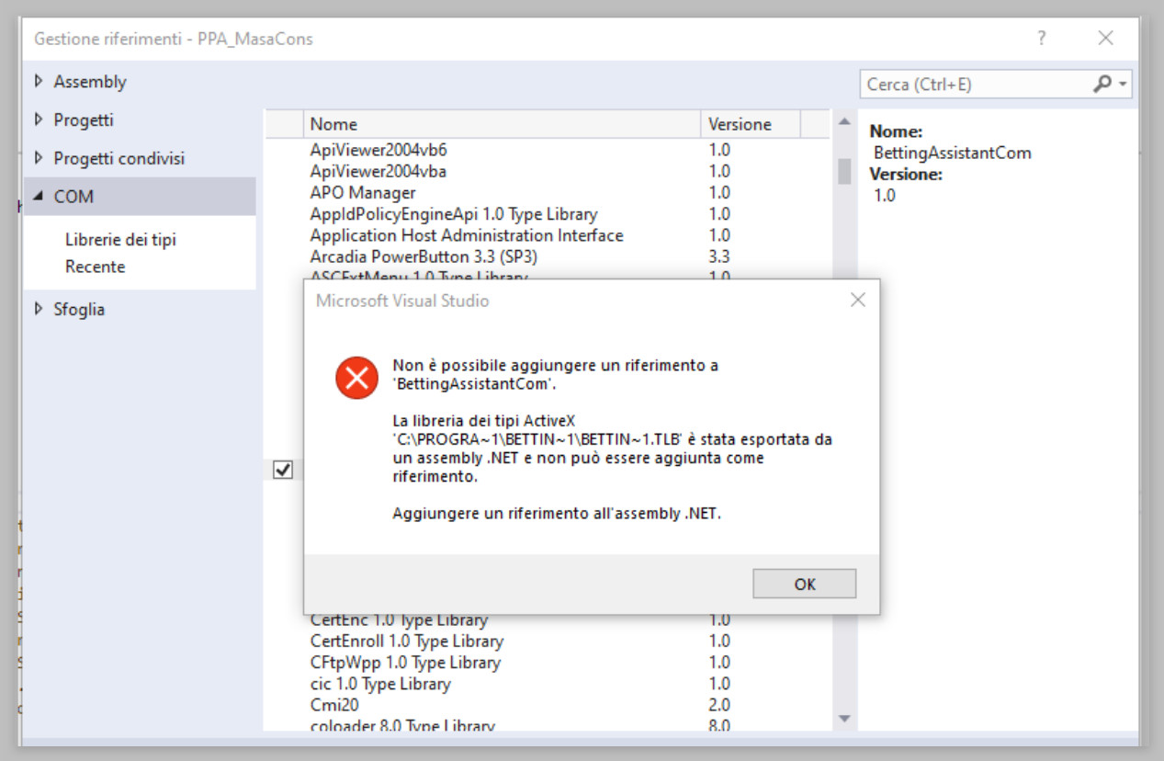
Task: Click OK in the error dialog
Action: [804, 584]
